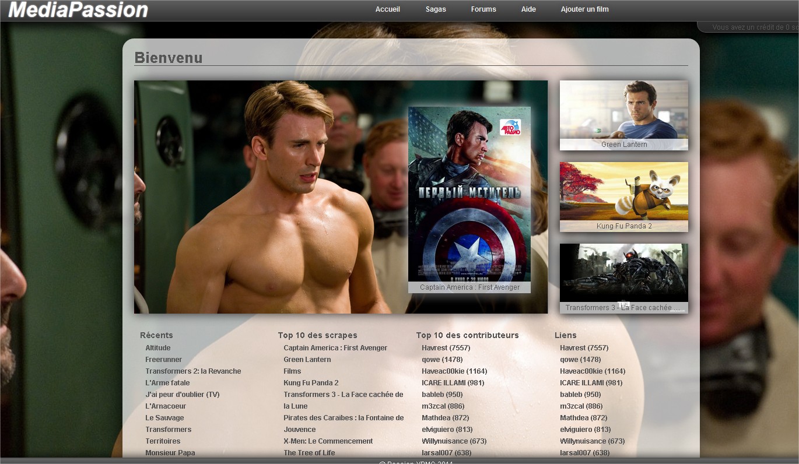
Task: View Willynuisance (673) in Top 10 contributeurs
Action: tap(454, 441)
